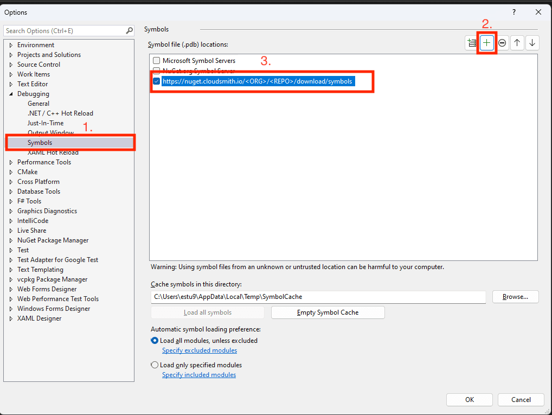Screen dimensions: 552x415
Task: Uncheck the Microsoft Symbol Servers checkbox
Action: pyautogui.click(x=156, y=60)
